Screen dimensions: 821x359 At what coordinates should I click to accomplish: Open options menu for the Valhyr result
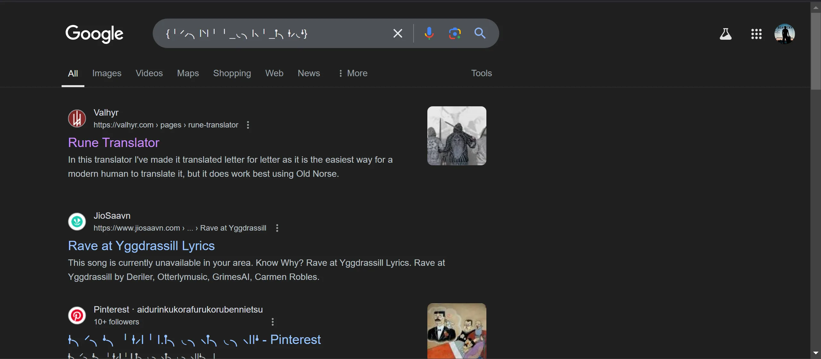[x=248, y=125]
